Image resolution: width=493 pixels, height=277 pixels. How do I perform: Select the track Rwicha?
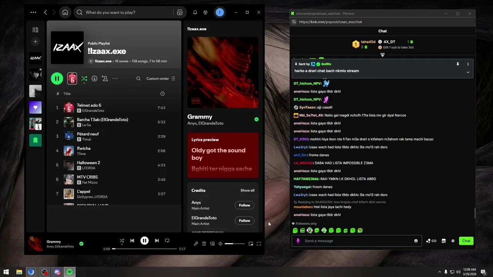coord(114,151)
